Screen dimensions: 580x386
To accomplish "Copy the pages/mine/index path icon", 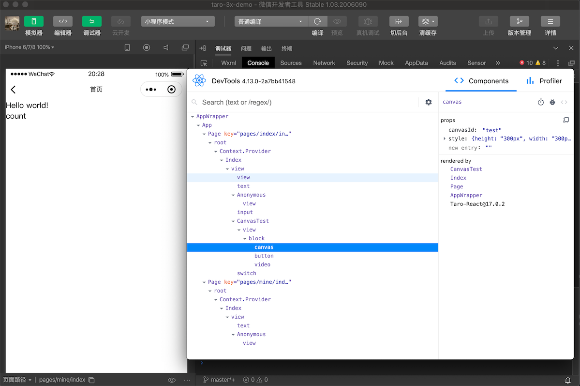I will click(92, 380).
